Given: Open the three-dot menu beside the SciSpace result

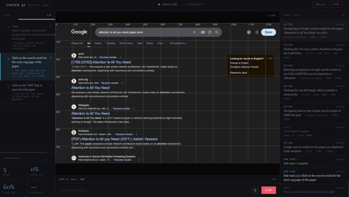Looking at the screenshot, I should (x=136, y=135).
